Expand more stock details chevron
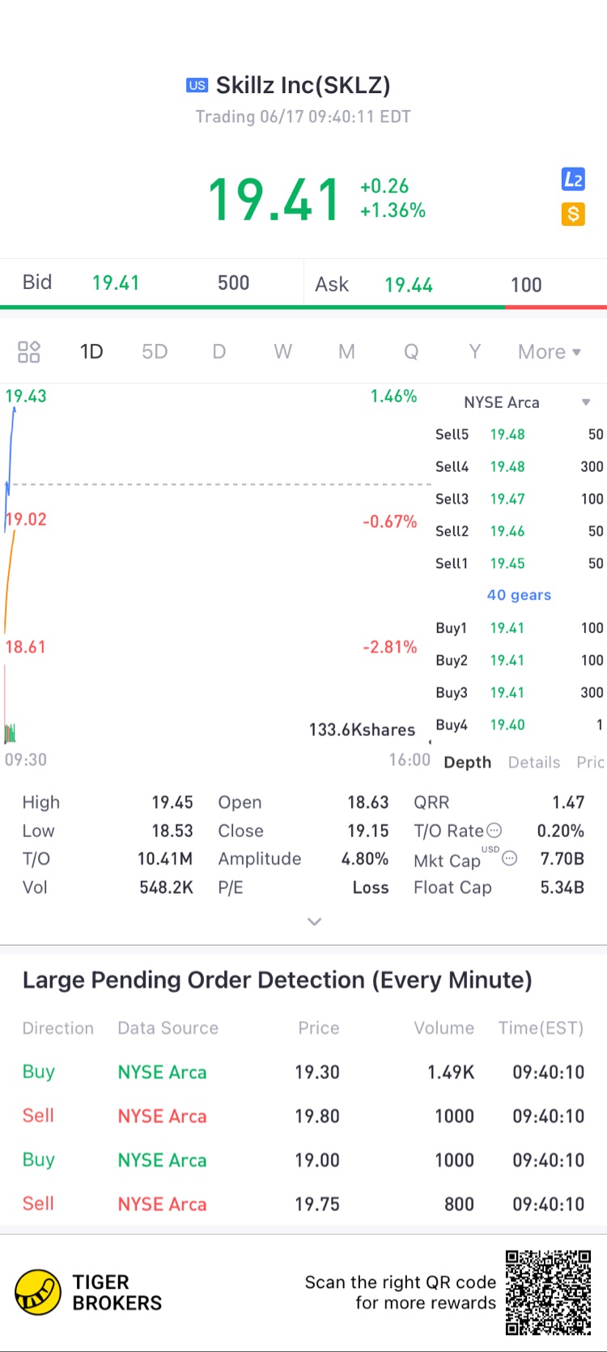Image resolution: width=607 pixels, height=1352 pixels. point(315,921)
